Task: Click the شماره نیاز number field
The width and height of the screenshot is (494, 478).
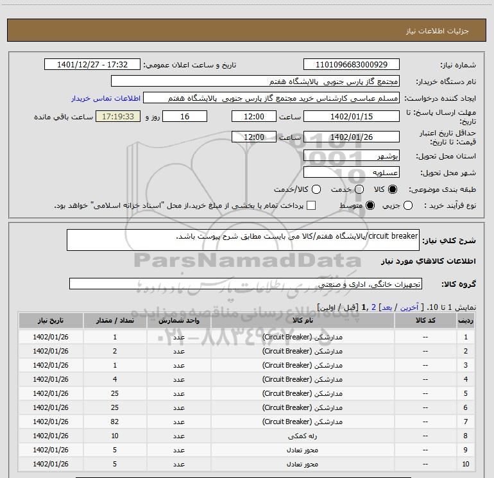Action: (x=352, y=64)
